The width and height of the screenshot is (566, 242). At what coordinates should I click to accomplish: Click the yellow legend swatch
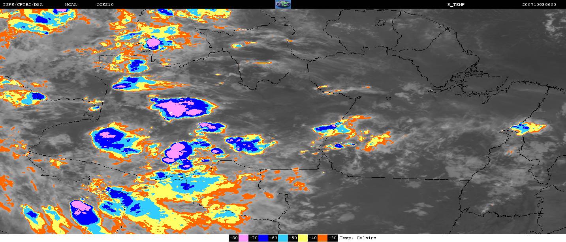(303, 238)
